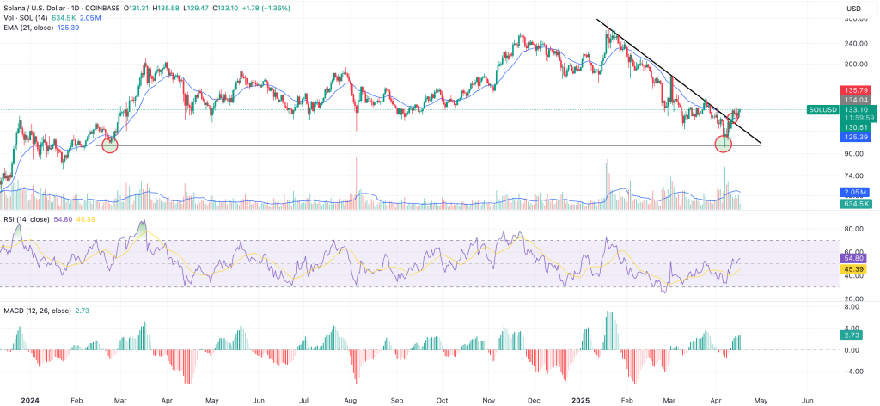Open the USD currency selector
Screen dimensions: 880x406
(854, 9)
